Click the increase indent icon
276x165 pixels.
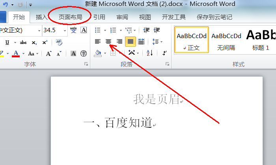157,30
